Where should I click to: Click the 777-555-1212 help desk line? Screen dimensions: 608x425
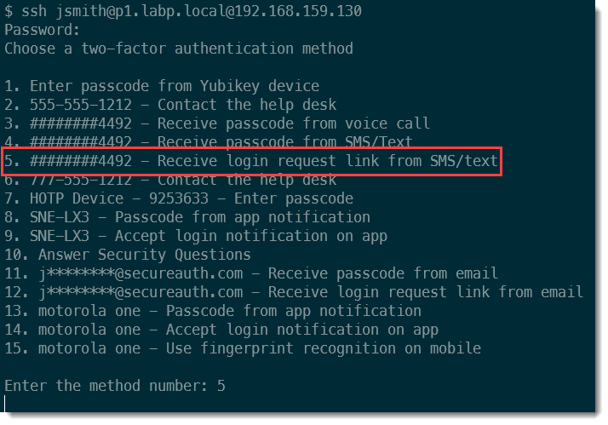170,181
